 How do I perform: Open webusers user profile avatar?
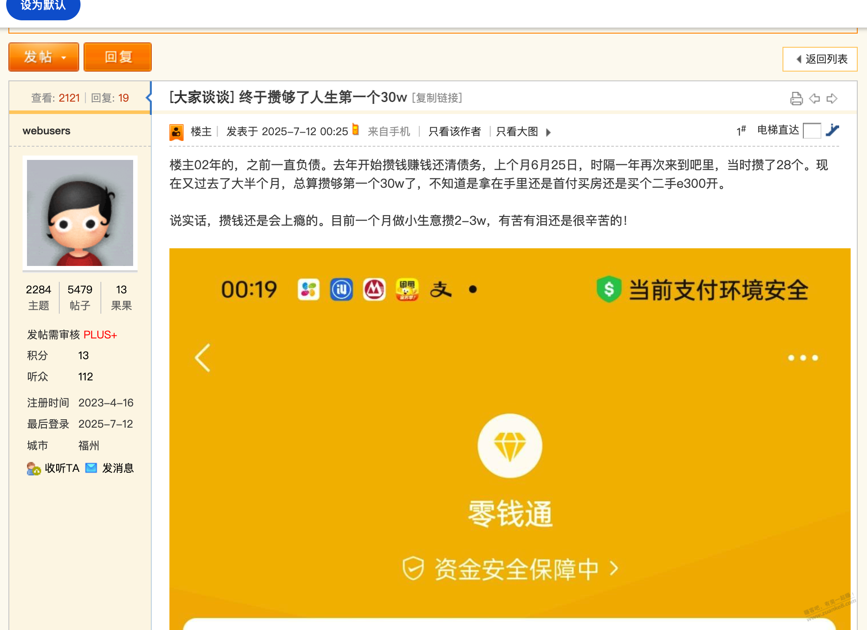[x=80, y=213]
